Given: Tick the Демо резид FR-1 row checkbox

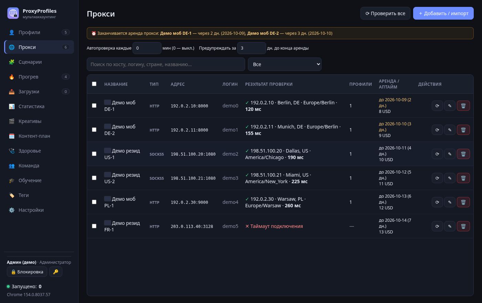Looking at the screenshot, I should tap(94, 226).
